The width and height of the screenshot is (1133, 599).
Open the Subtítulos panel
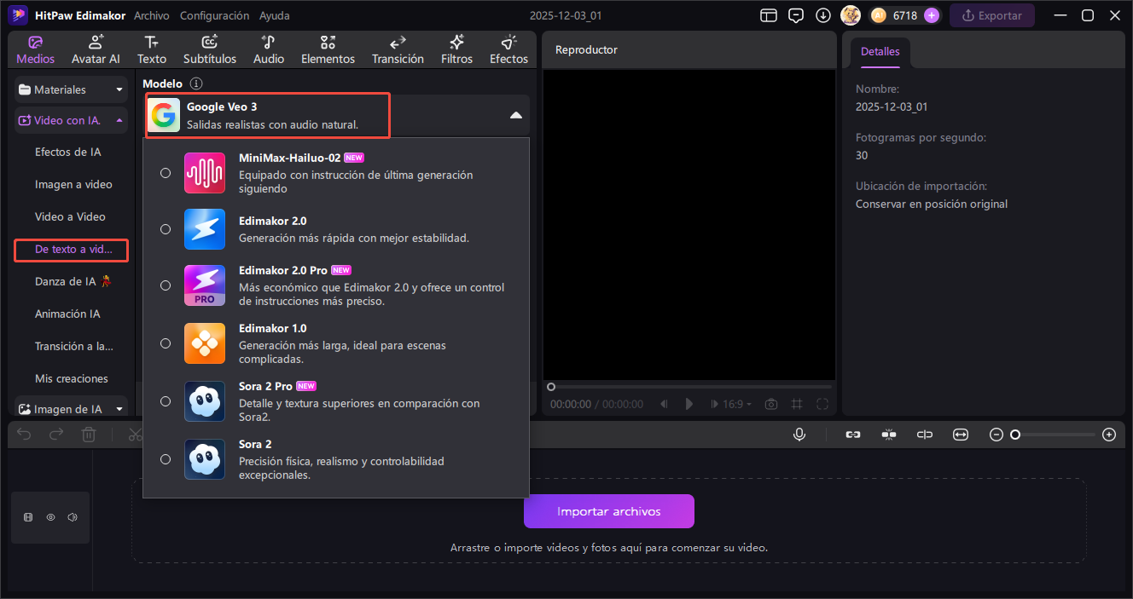(209, 49)
